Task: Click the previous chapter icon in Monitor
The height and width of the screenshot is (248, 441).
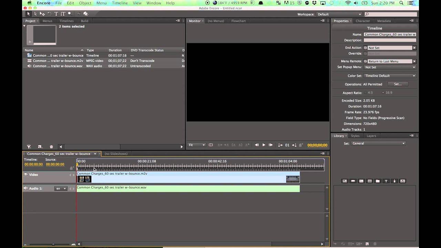Action: pyautogui.click(x=280, y=145)
